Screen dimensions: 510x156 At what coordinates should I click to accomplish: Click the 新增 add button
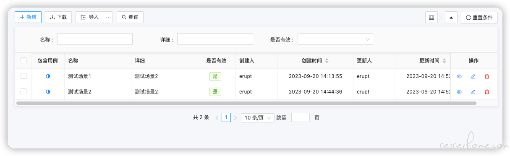(28, 17)
